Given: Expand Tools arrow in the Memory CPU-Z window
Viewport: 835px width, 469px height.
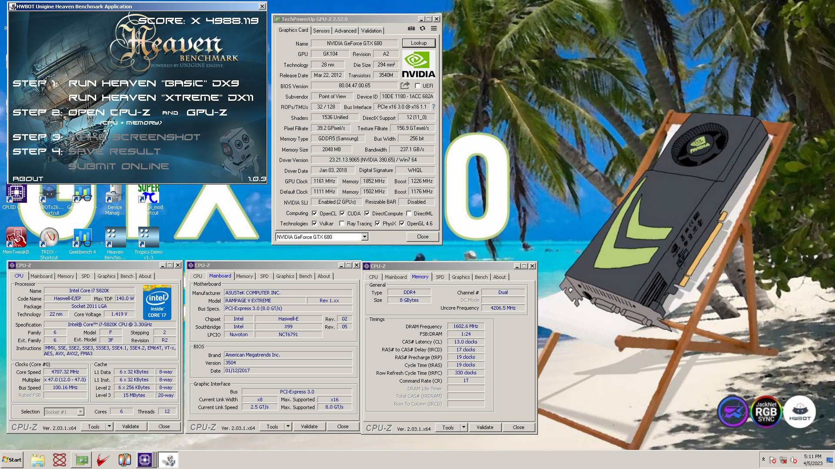Looking at the screenshot, I should point(464,427).
